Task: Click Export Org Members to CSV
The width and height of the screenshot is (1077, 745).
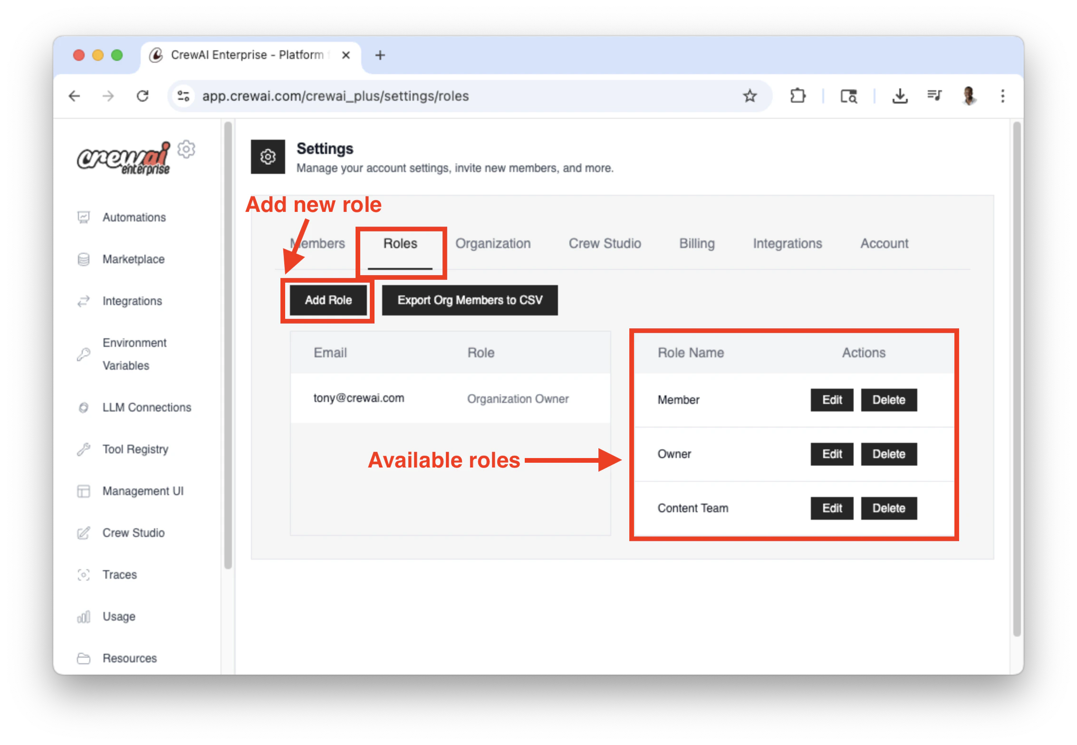Action: click(470, 300)
